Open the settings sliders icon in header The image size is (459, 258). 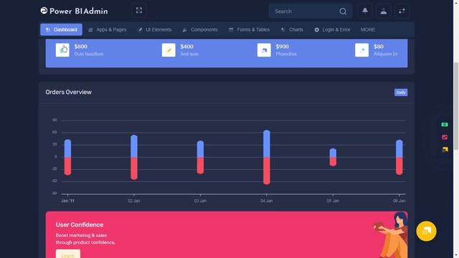tap(402, 11)
